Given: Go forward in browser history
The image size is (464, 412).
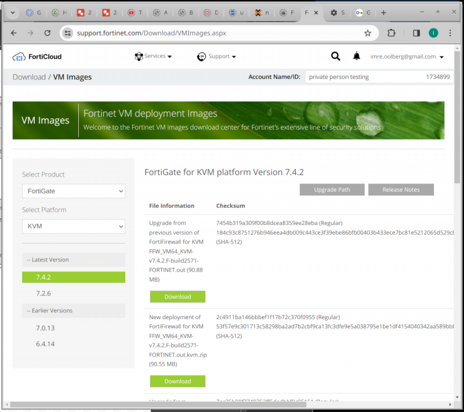Looking at the screenshot, I should coord(31,33).
